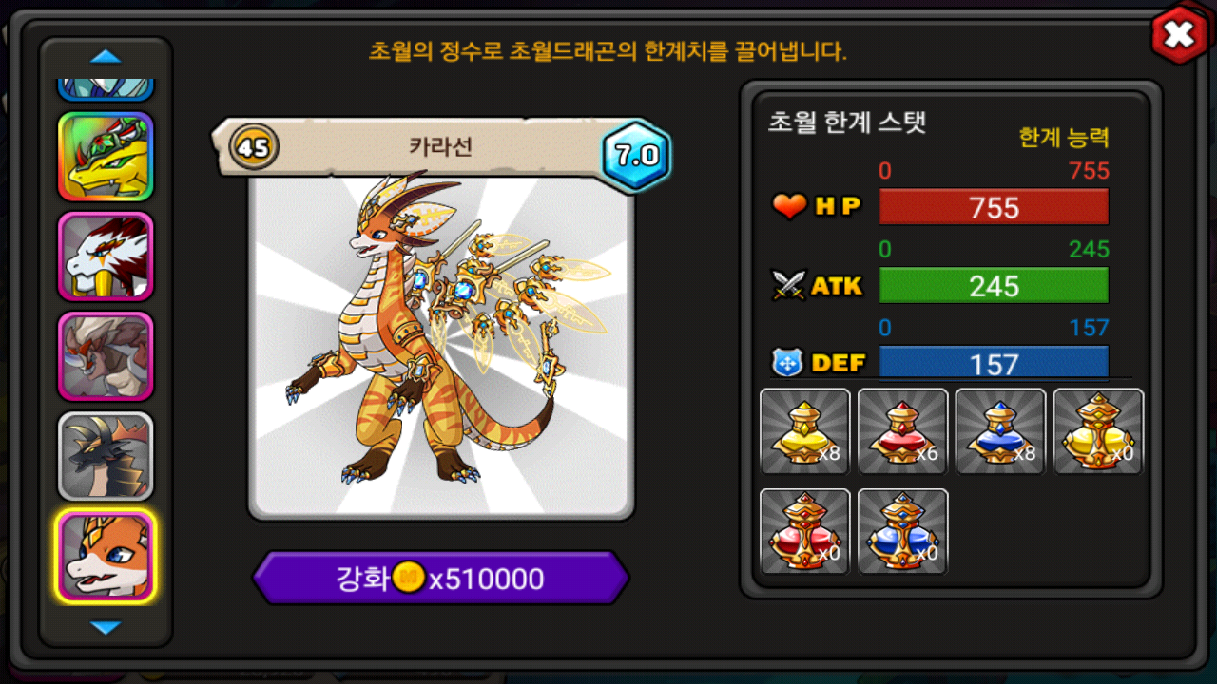1217x684 pixels.
Task: Tap the heart HP icon
Action: click(789, 205)
